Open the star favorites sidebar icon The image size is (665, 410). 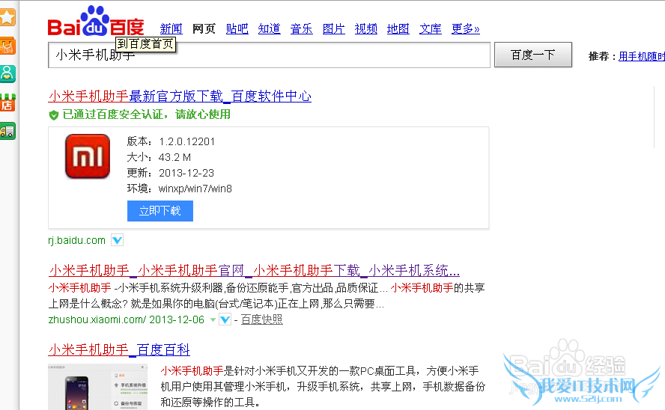pos(7,17)
